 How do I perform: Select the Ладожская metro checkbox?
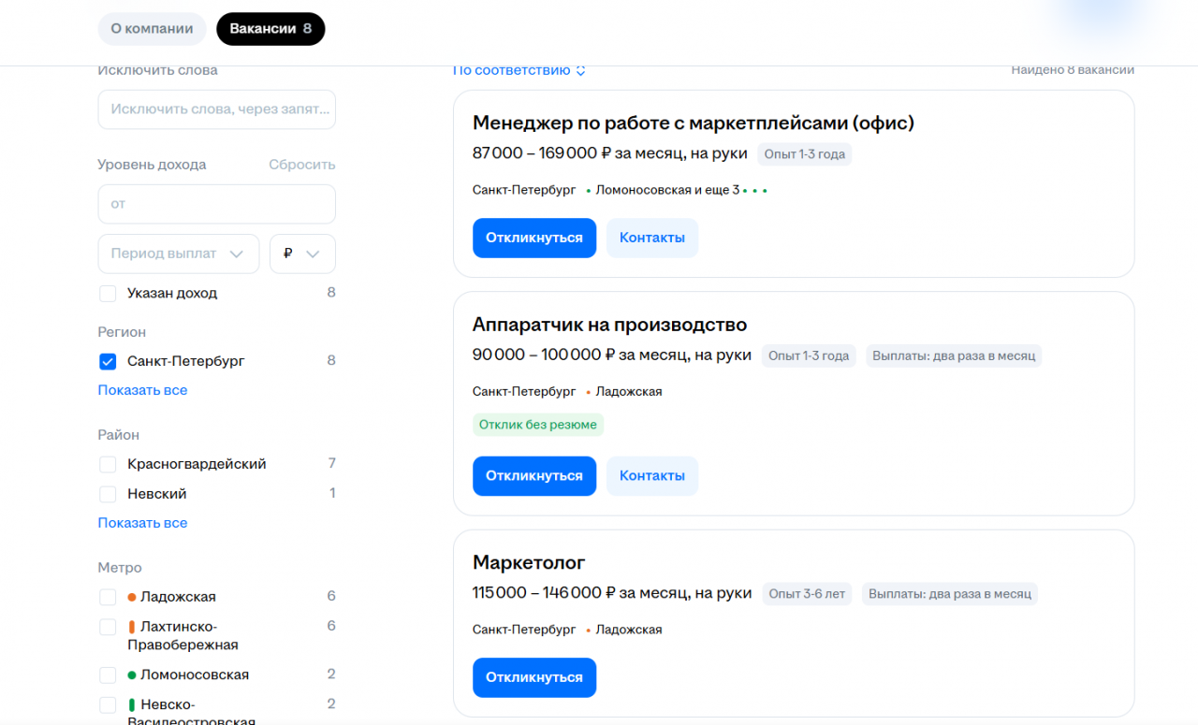[108, 597]
